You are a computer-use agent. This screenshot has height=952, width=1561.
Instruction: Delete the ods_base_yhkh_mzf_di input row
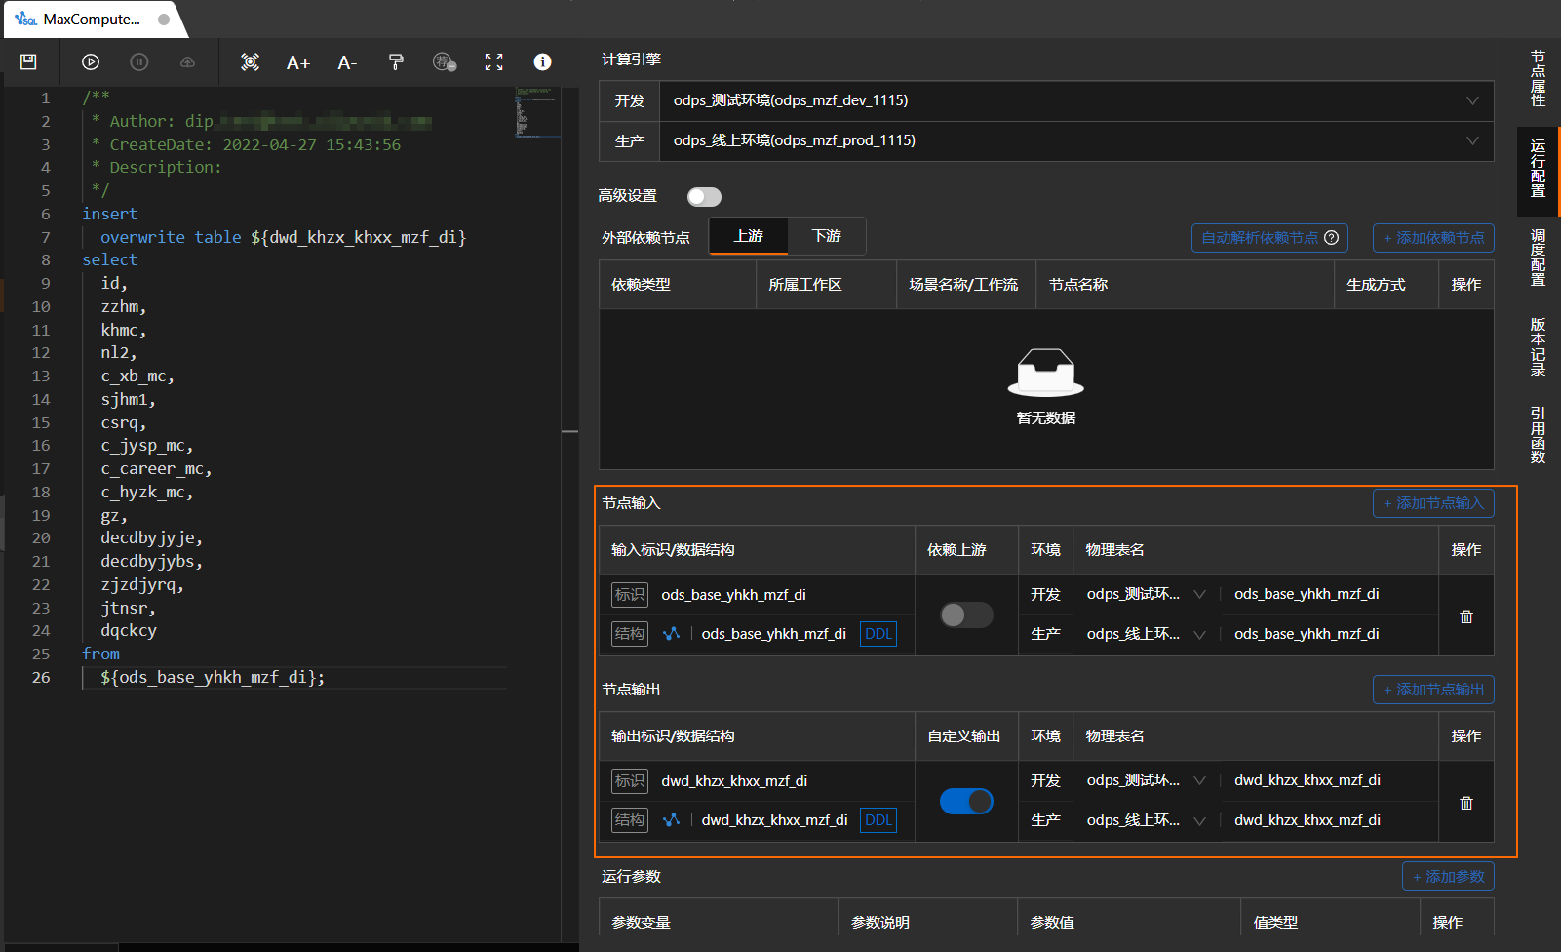[x=1465, y=616]
